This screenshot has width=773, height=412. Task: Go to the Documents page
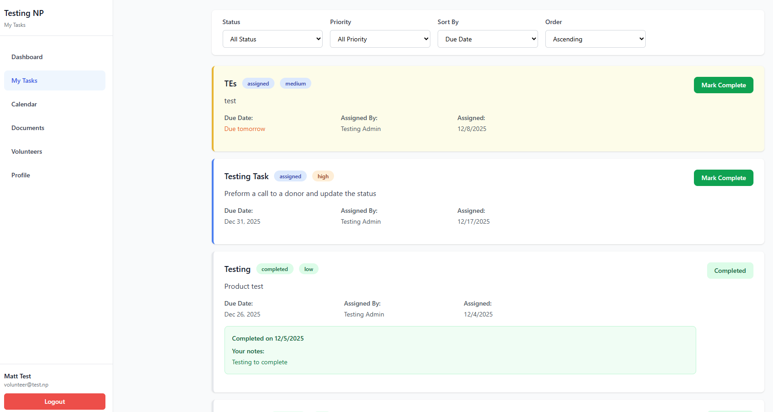[x=28, y=128]
